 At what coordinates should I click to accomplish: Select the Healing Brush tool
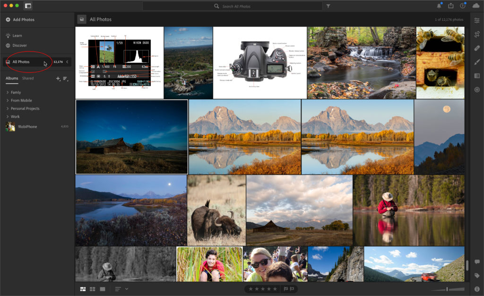477,48
